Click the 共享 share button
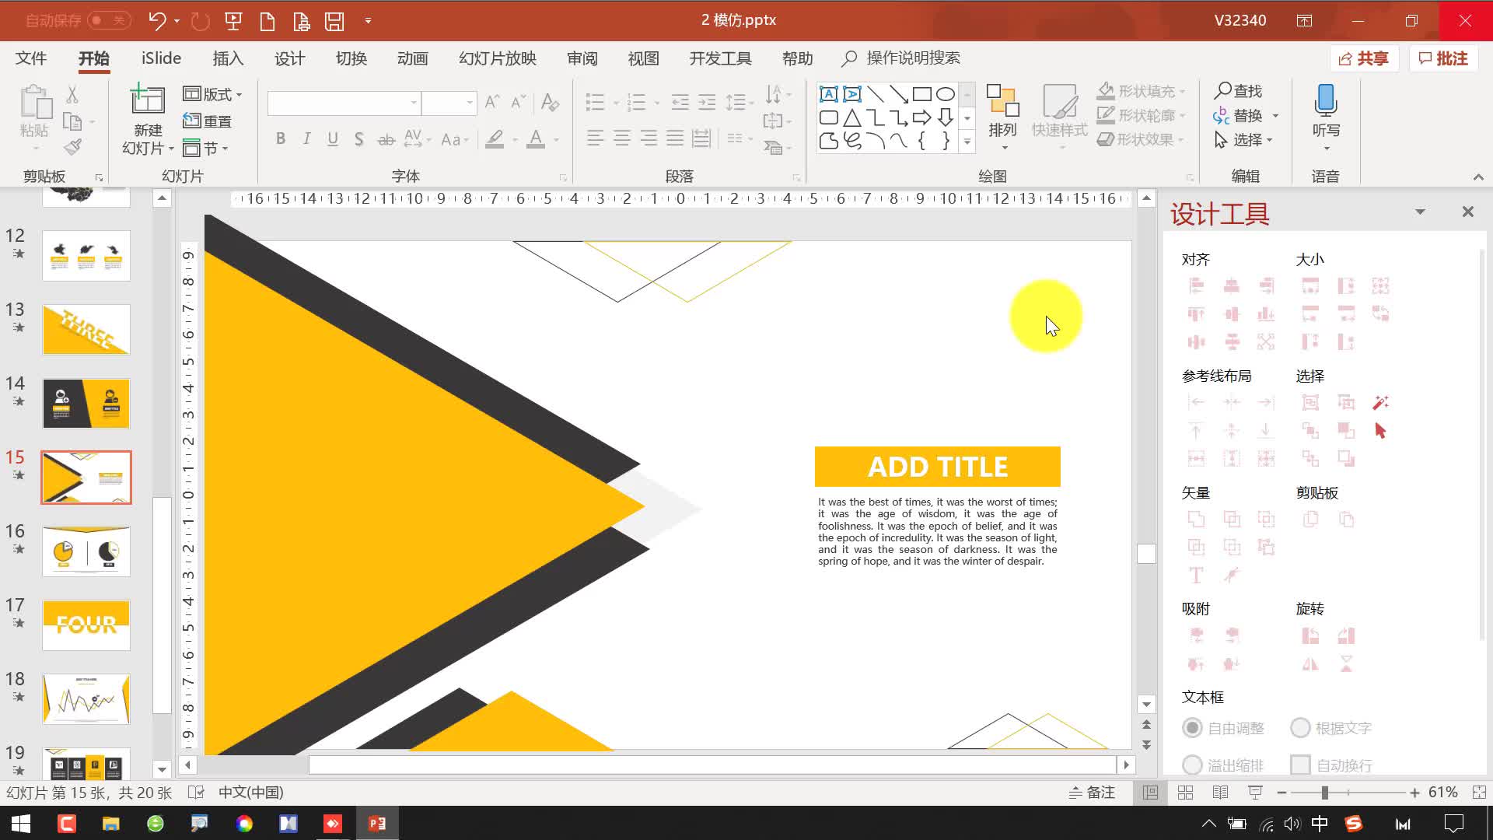Screen dimensions: 1493x840 pos(1364,58)
